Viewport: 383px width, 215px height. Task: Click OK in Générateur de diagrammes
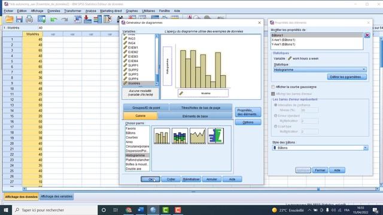coord(150,179)
